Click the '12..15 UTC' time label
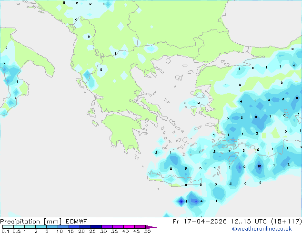Image resolution: width=302 pixels, height=233 pixels. [x=249, y=222]
